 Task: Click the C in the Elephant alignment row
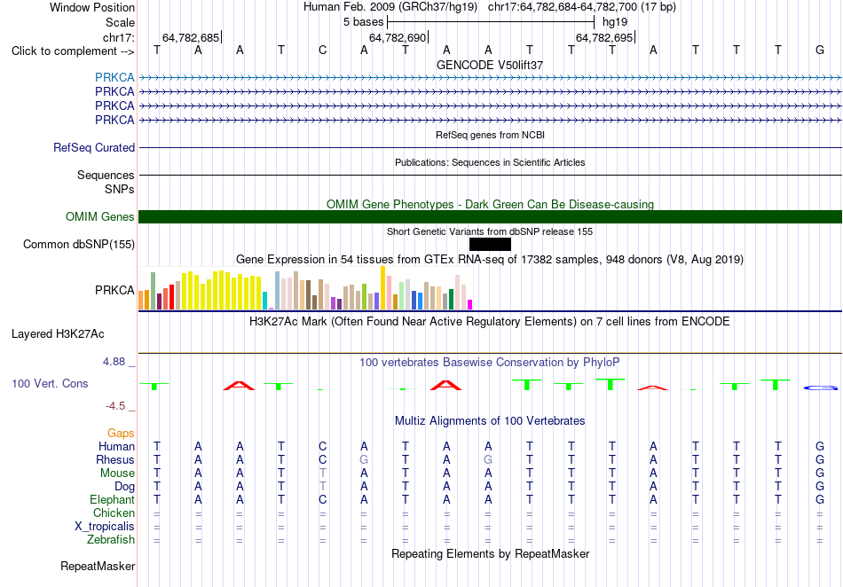click(x=323, y=499)
